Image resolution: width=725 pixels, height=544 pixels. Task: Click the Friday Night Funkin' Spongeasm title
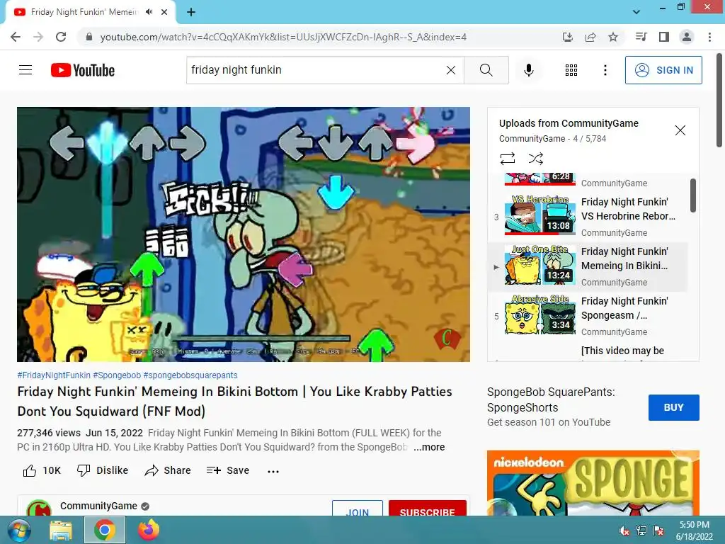tap(624, 308)
